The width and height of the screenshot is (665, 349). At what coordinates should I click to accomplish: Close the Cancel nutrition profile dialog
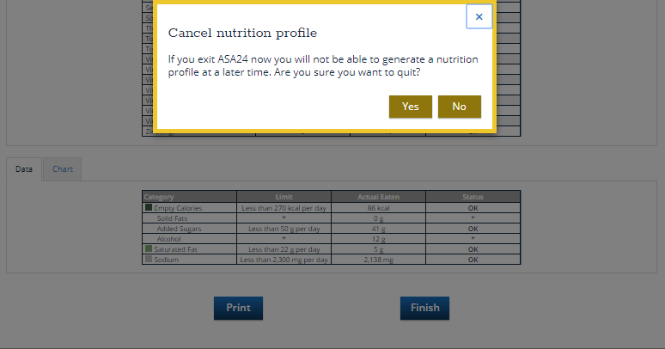coord(479,16)
